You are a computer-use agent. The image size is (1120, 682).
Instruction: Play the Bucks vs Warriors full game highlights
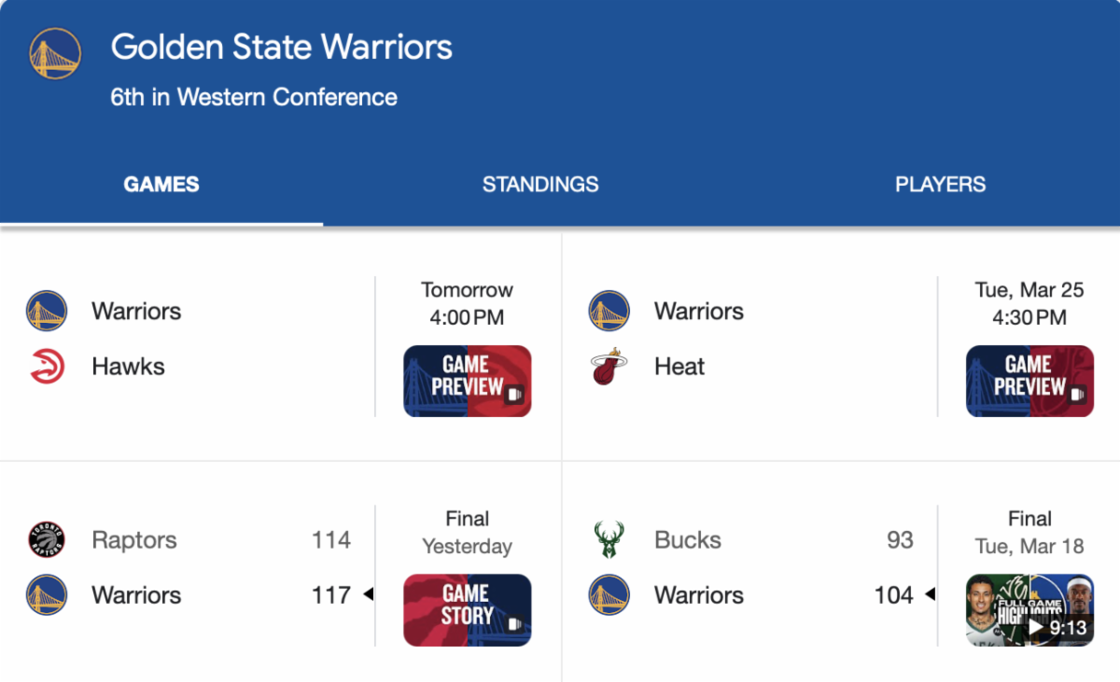point(1029,609)
